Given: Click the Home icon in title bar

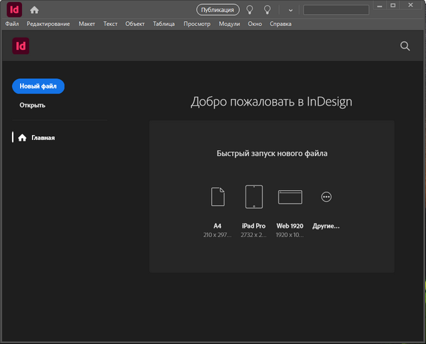Looking at the screenshot, I should click(34, 10).
